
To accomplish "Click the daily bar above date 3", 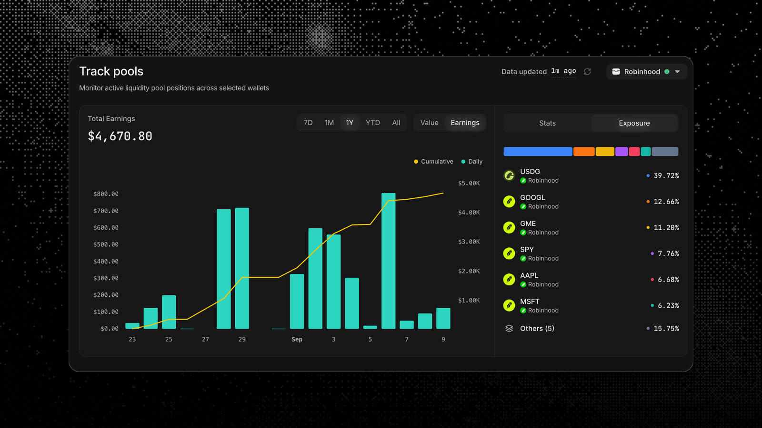I will [x=333, y=282].
